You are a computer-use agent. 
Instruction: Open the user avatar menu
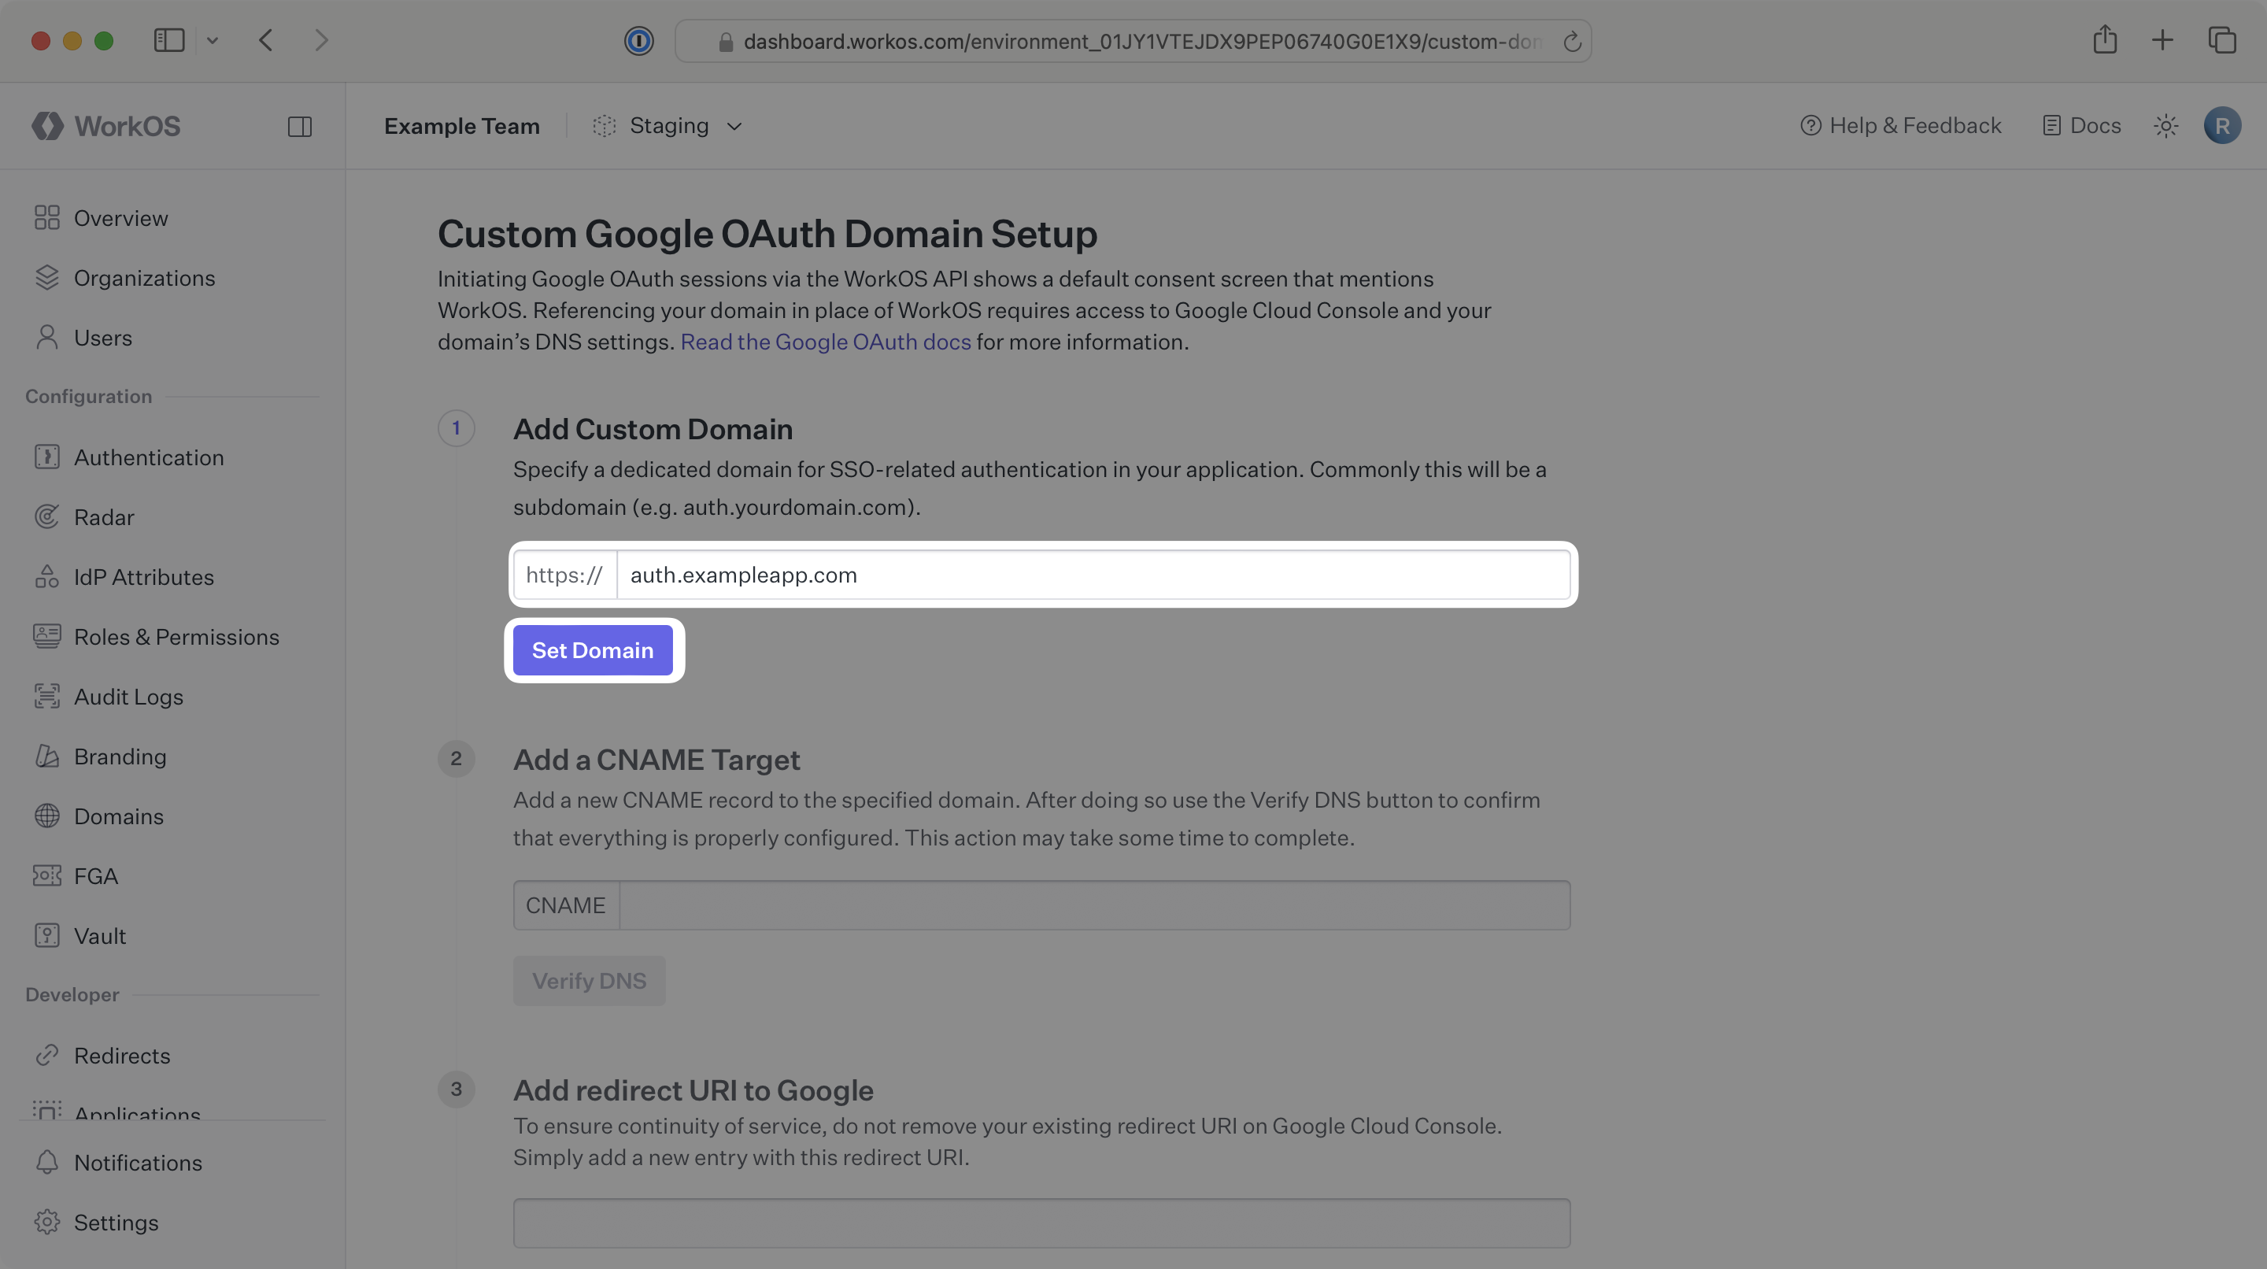2222,126
